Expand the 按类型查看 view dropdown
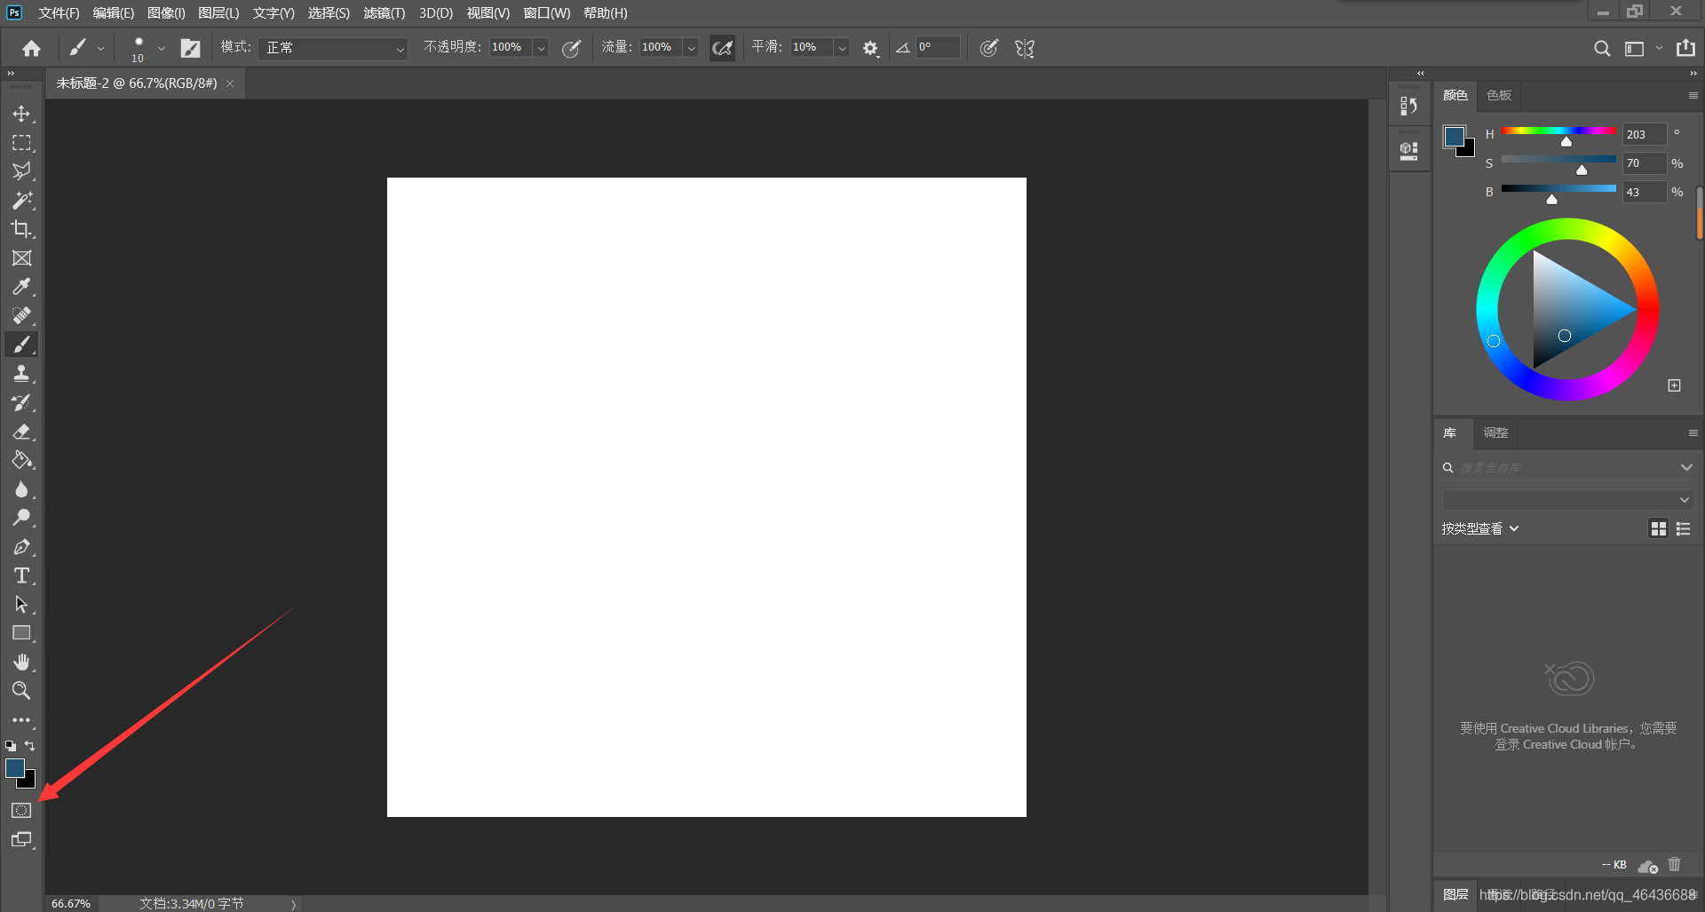This screenshot has height=912, width=1705. click(1480, 528)
